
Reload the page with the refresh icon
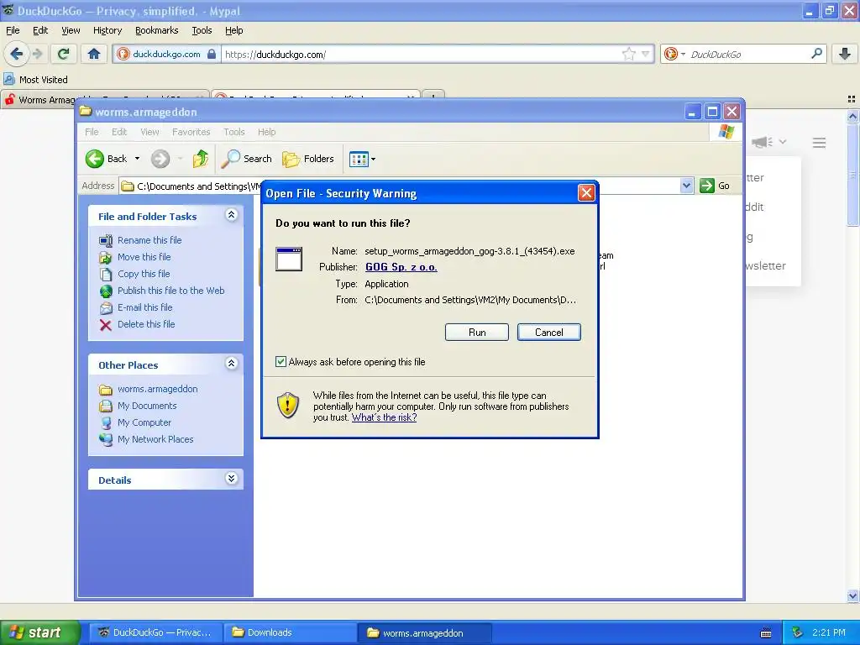(64, 54)
